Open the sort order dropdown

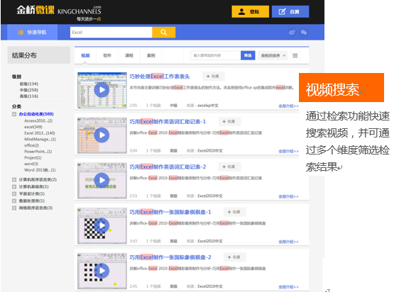pyautogui.click(x=273, y=55)
